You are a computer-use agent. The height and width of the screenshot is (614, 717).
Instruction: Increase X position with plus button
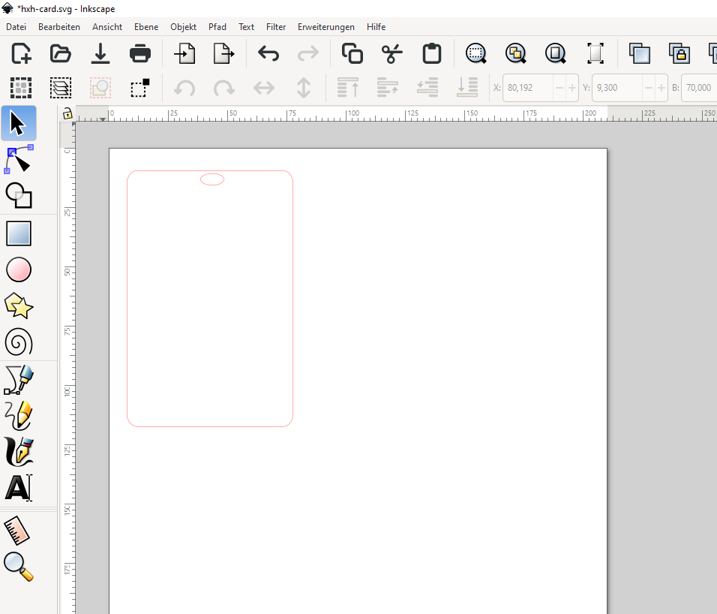click(572, 88)
